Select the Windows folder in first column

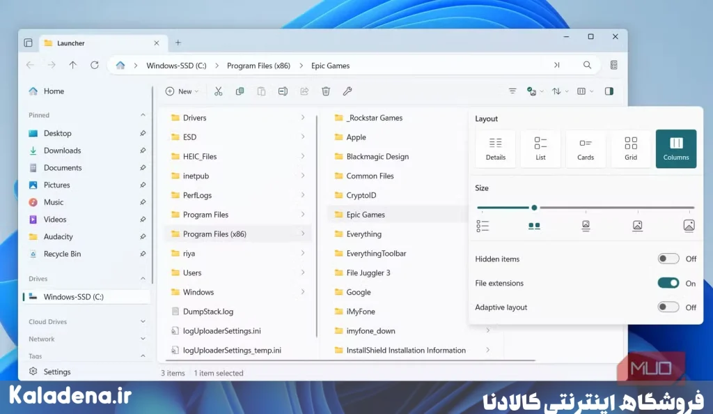click(x=238, y=292)
